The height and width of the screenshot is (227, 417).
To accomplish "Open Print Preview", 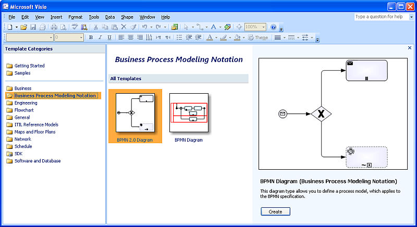I will tap(63, 27).
